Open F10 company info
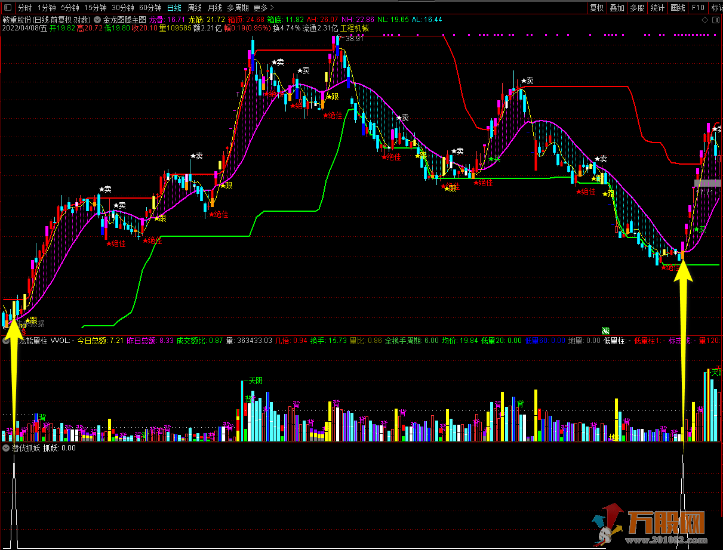Image resolution: width=723 pixels, height=550 pixels. pos(698,8)
